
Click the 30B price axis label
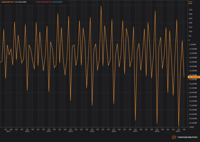pos(191,14)
